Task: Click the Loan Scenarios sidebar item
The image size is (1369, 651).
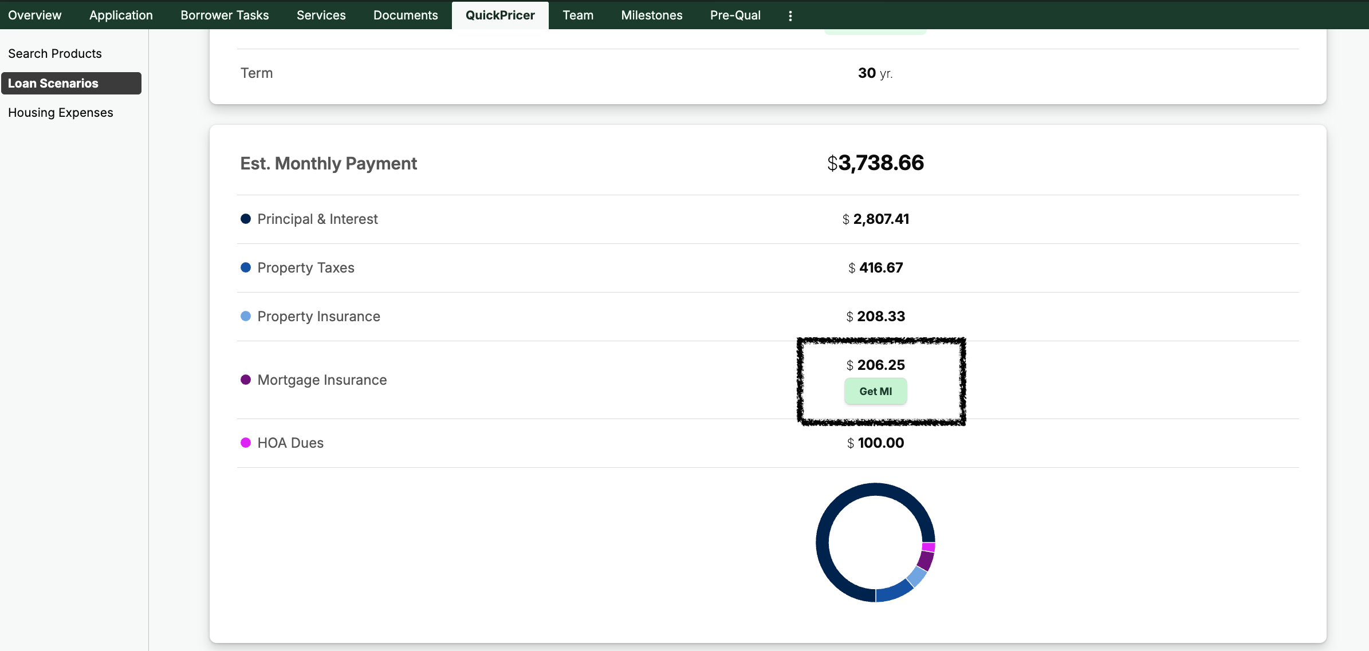Action: tap(71, 83)
